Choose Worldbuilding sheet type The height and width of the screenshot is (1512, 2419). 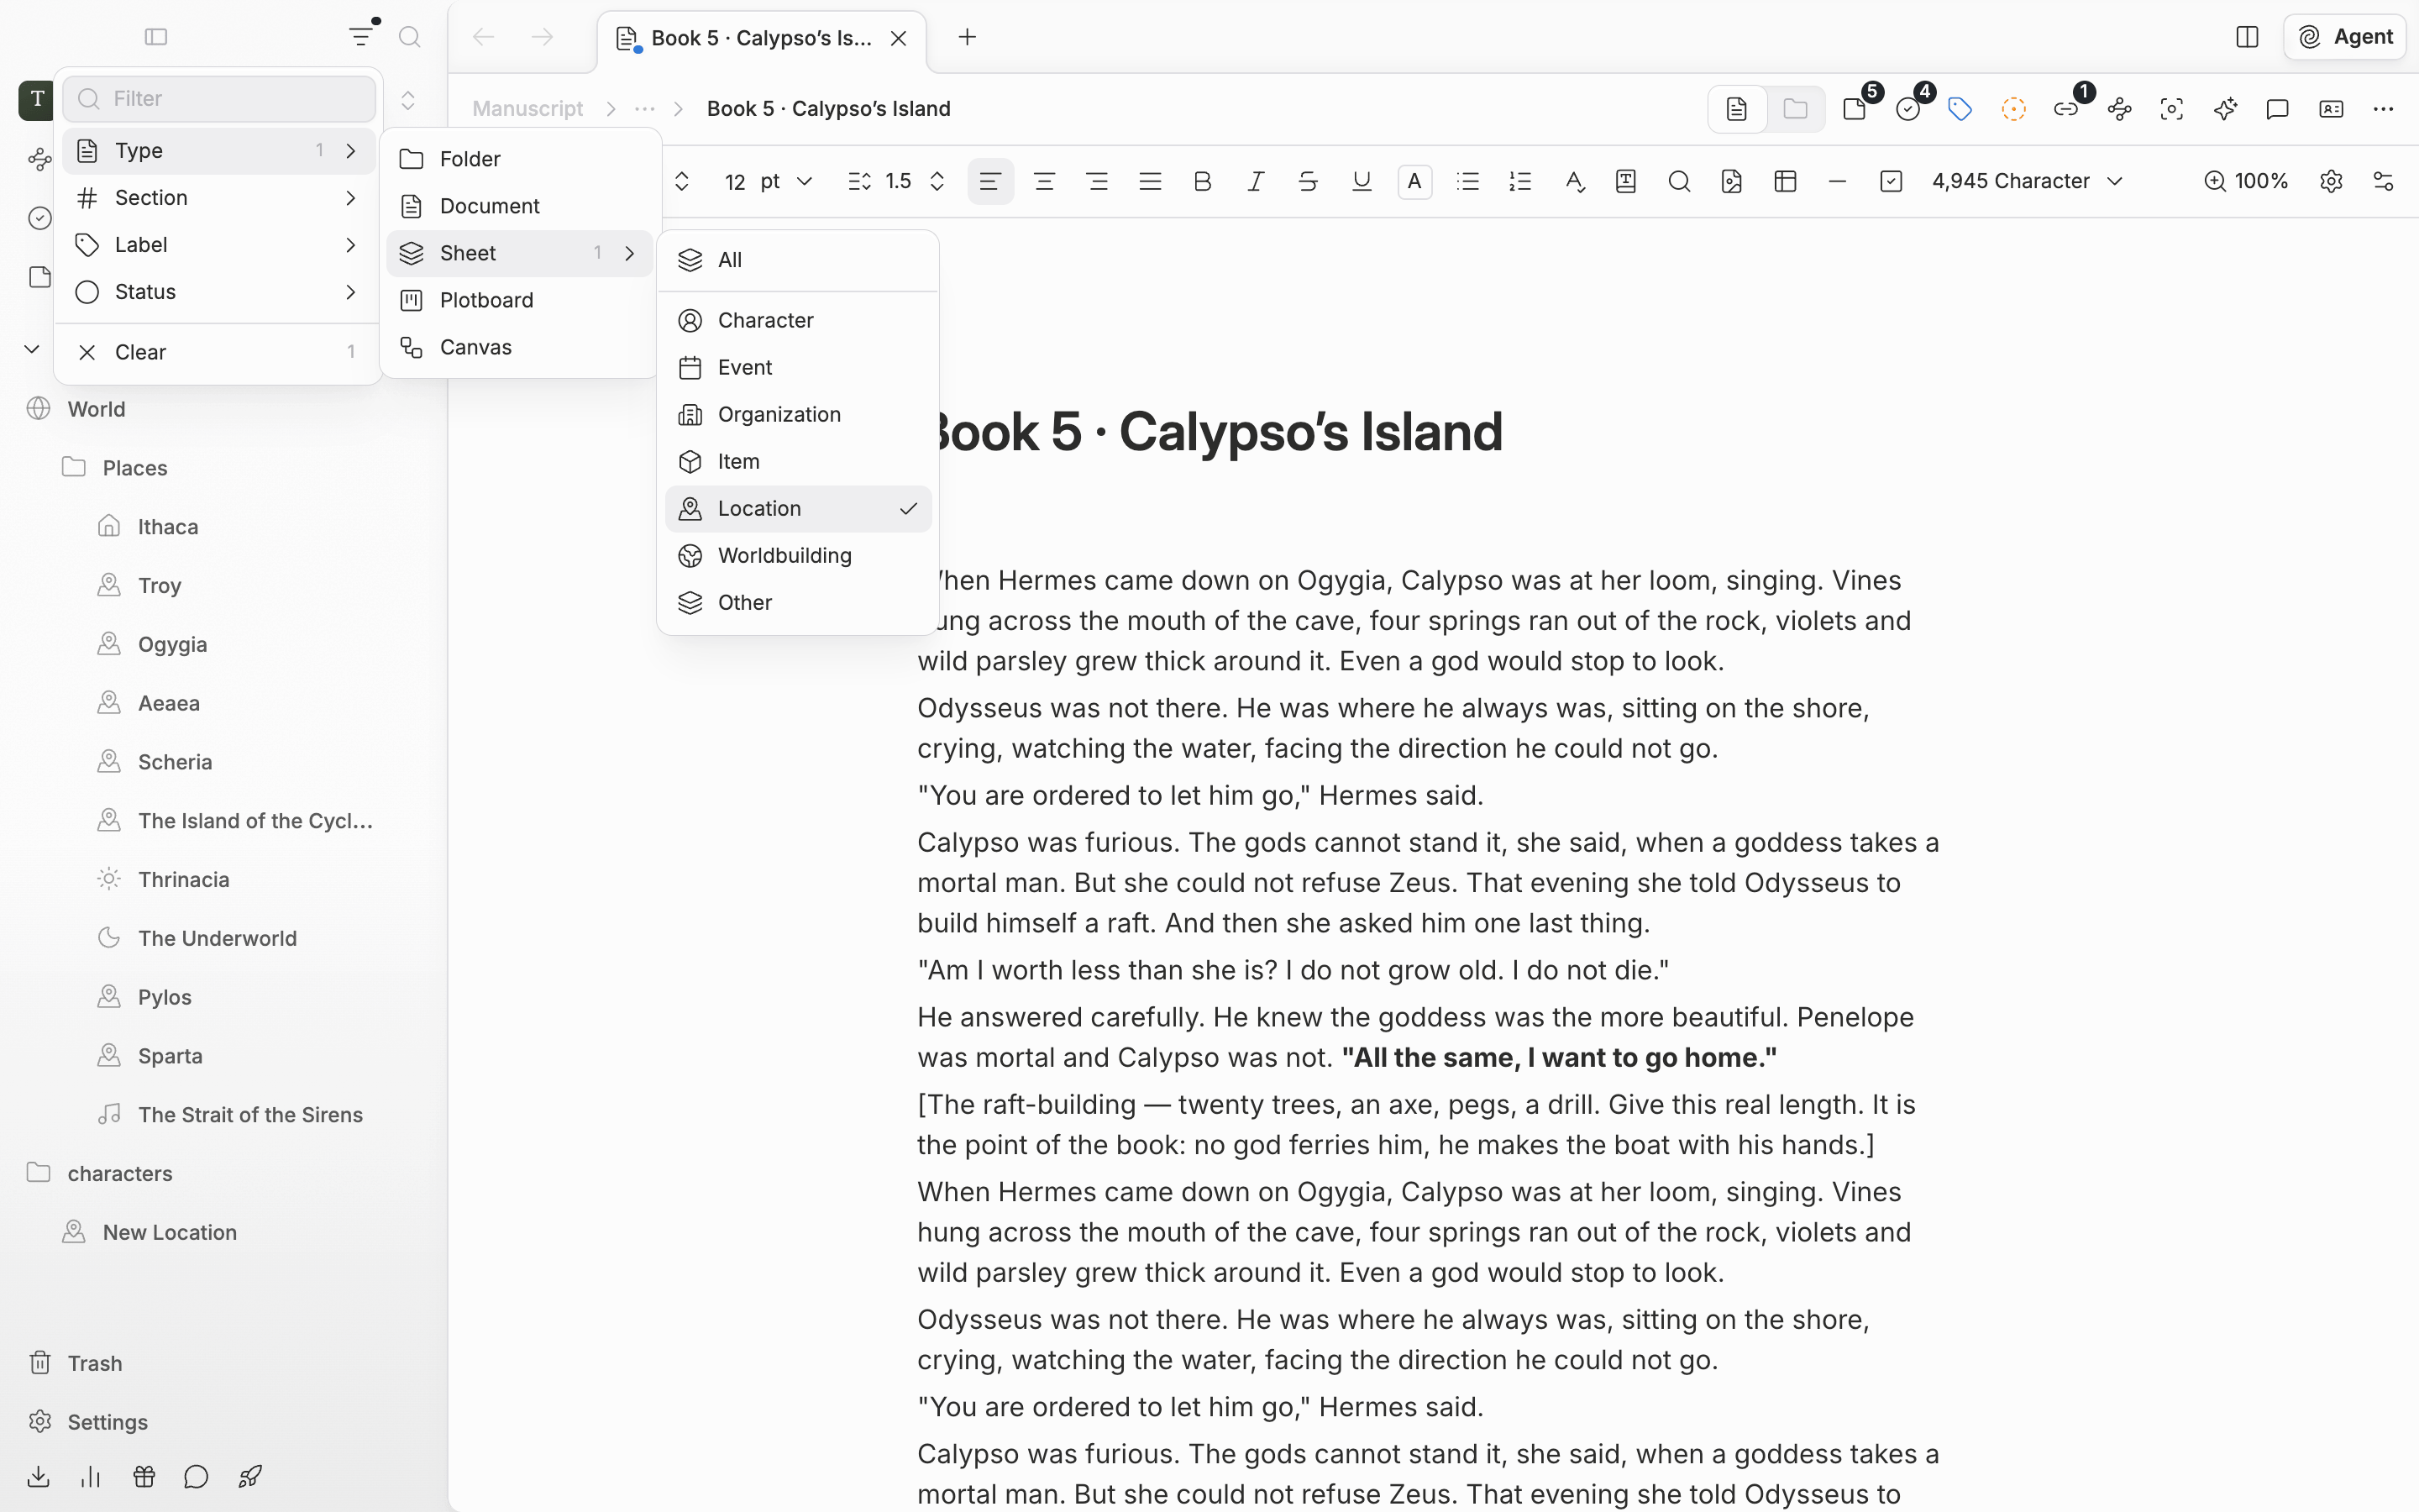point(798,555)
